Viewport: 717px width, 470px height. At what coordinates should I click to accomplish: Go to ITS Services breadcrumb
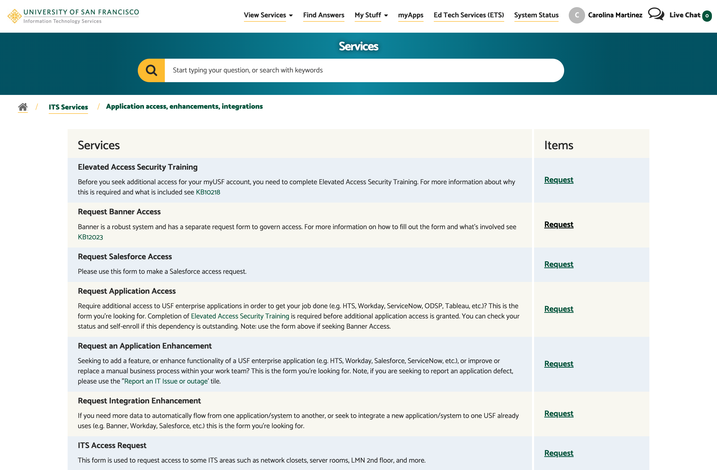pyautogui.click(x=68, y=107)
